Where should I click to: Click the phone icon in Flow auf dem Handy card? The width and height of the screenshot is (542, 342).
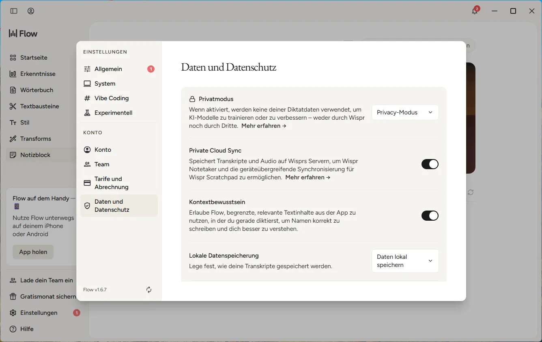point(17,206)
